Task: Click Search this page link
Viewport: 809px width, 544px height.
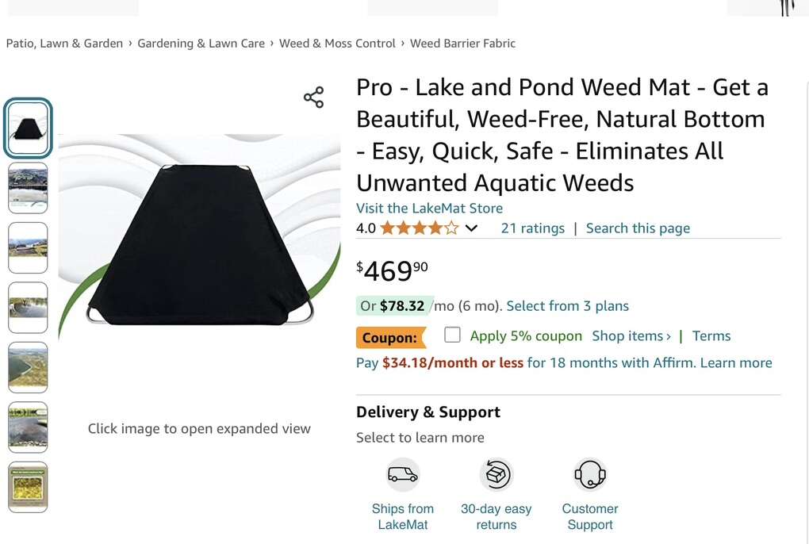Action: [638, 228]
